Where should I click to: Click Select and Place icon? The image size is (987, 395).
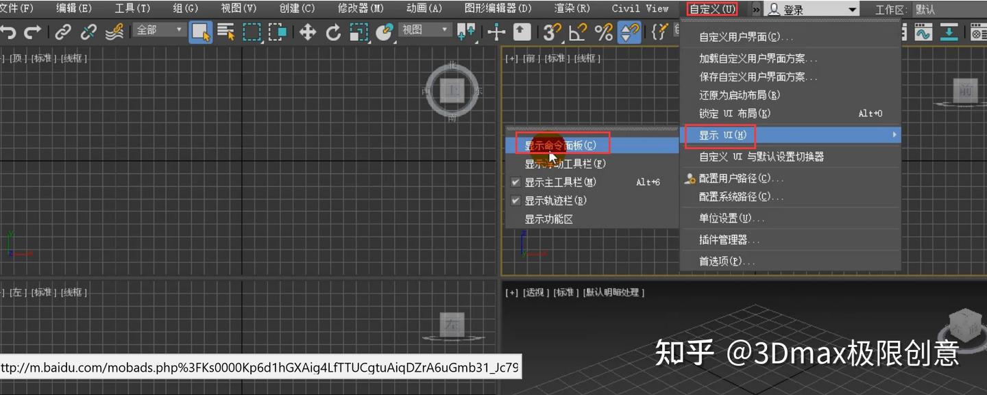[x=385, y=31]
